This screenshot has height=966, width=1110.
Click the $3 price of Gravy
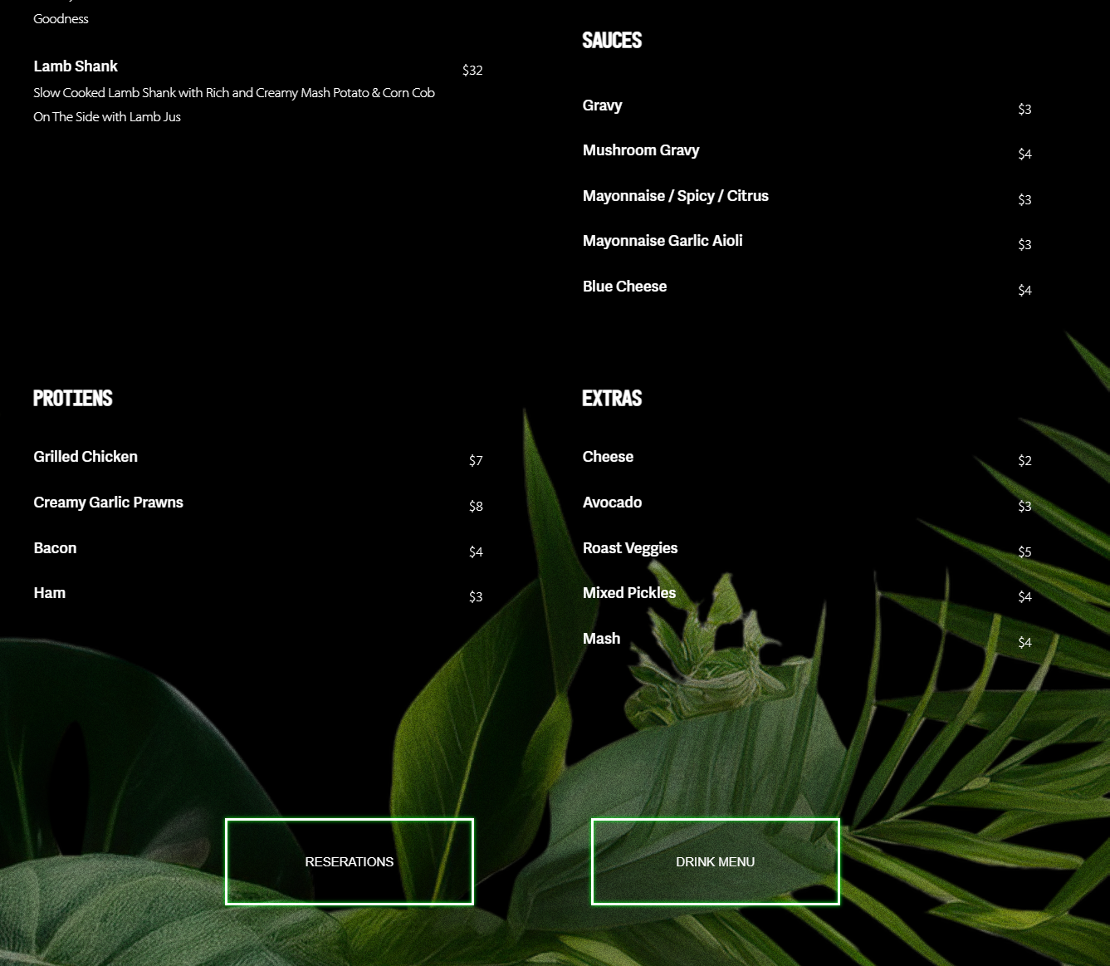click(x=1024, y=110)
